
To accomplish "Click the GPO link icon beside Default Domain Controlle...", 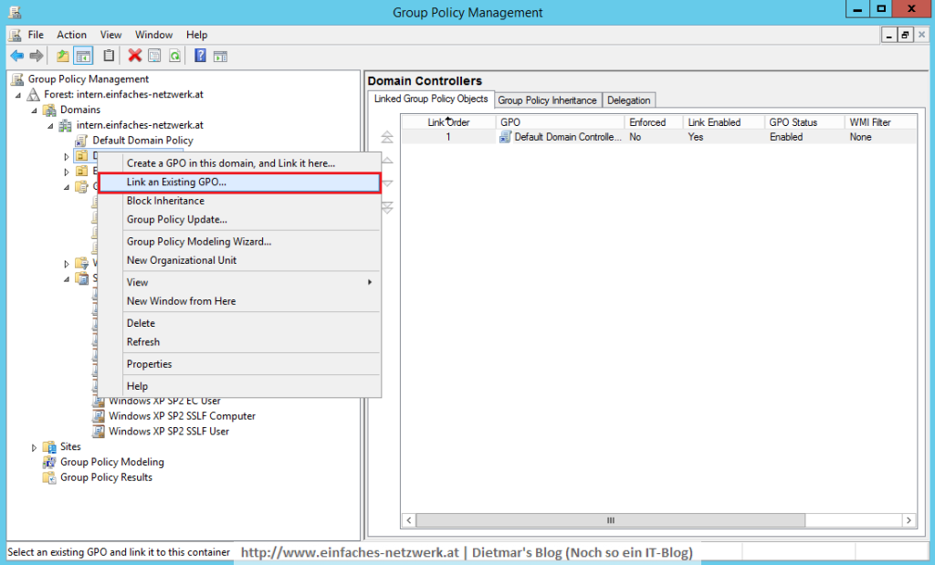I will 505,137.
